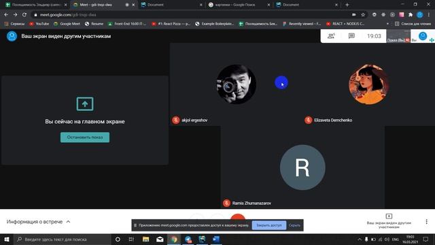
Task: Open the three-dot more options menu in Meet
Action: [426, 221]
